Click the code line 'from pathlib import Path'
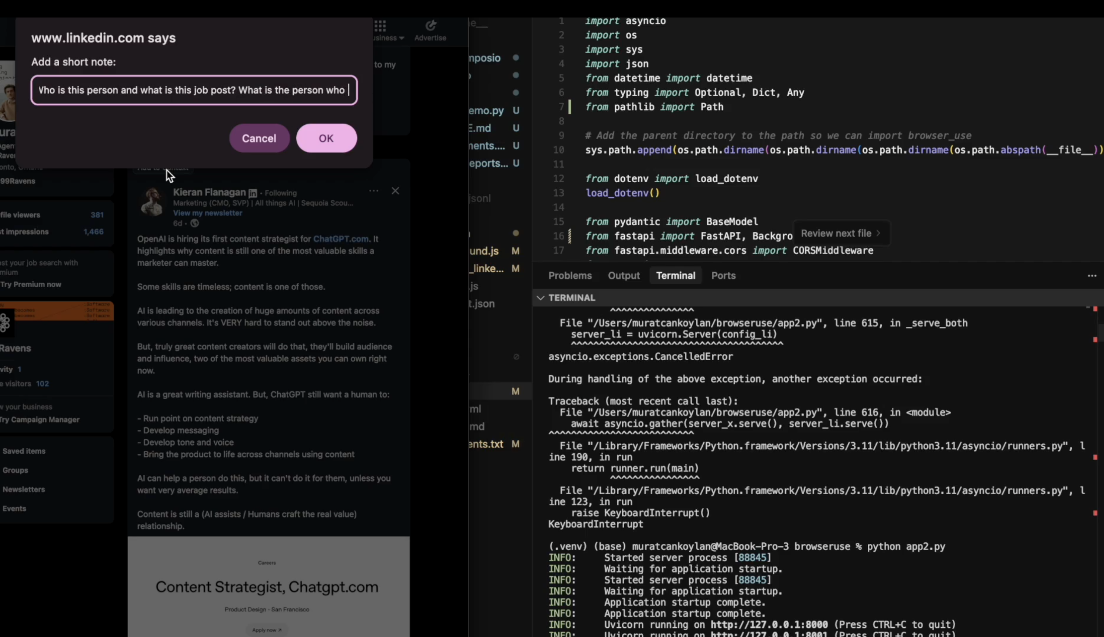The image size is (1104, 637). (654, 107)
